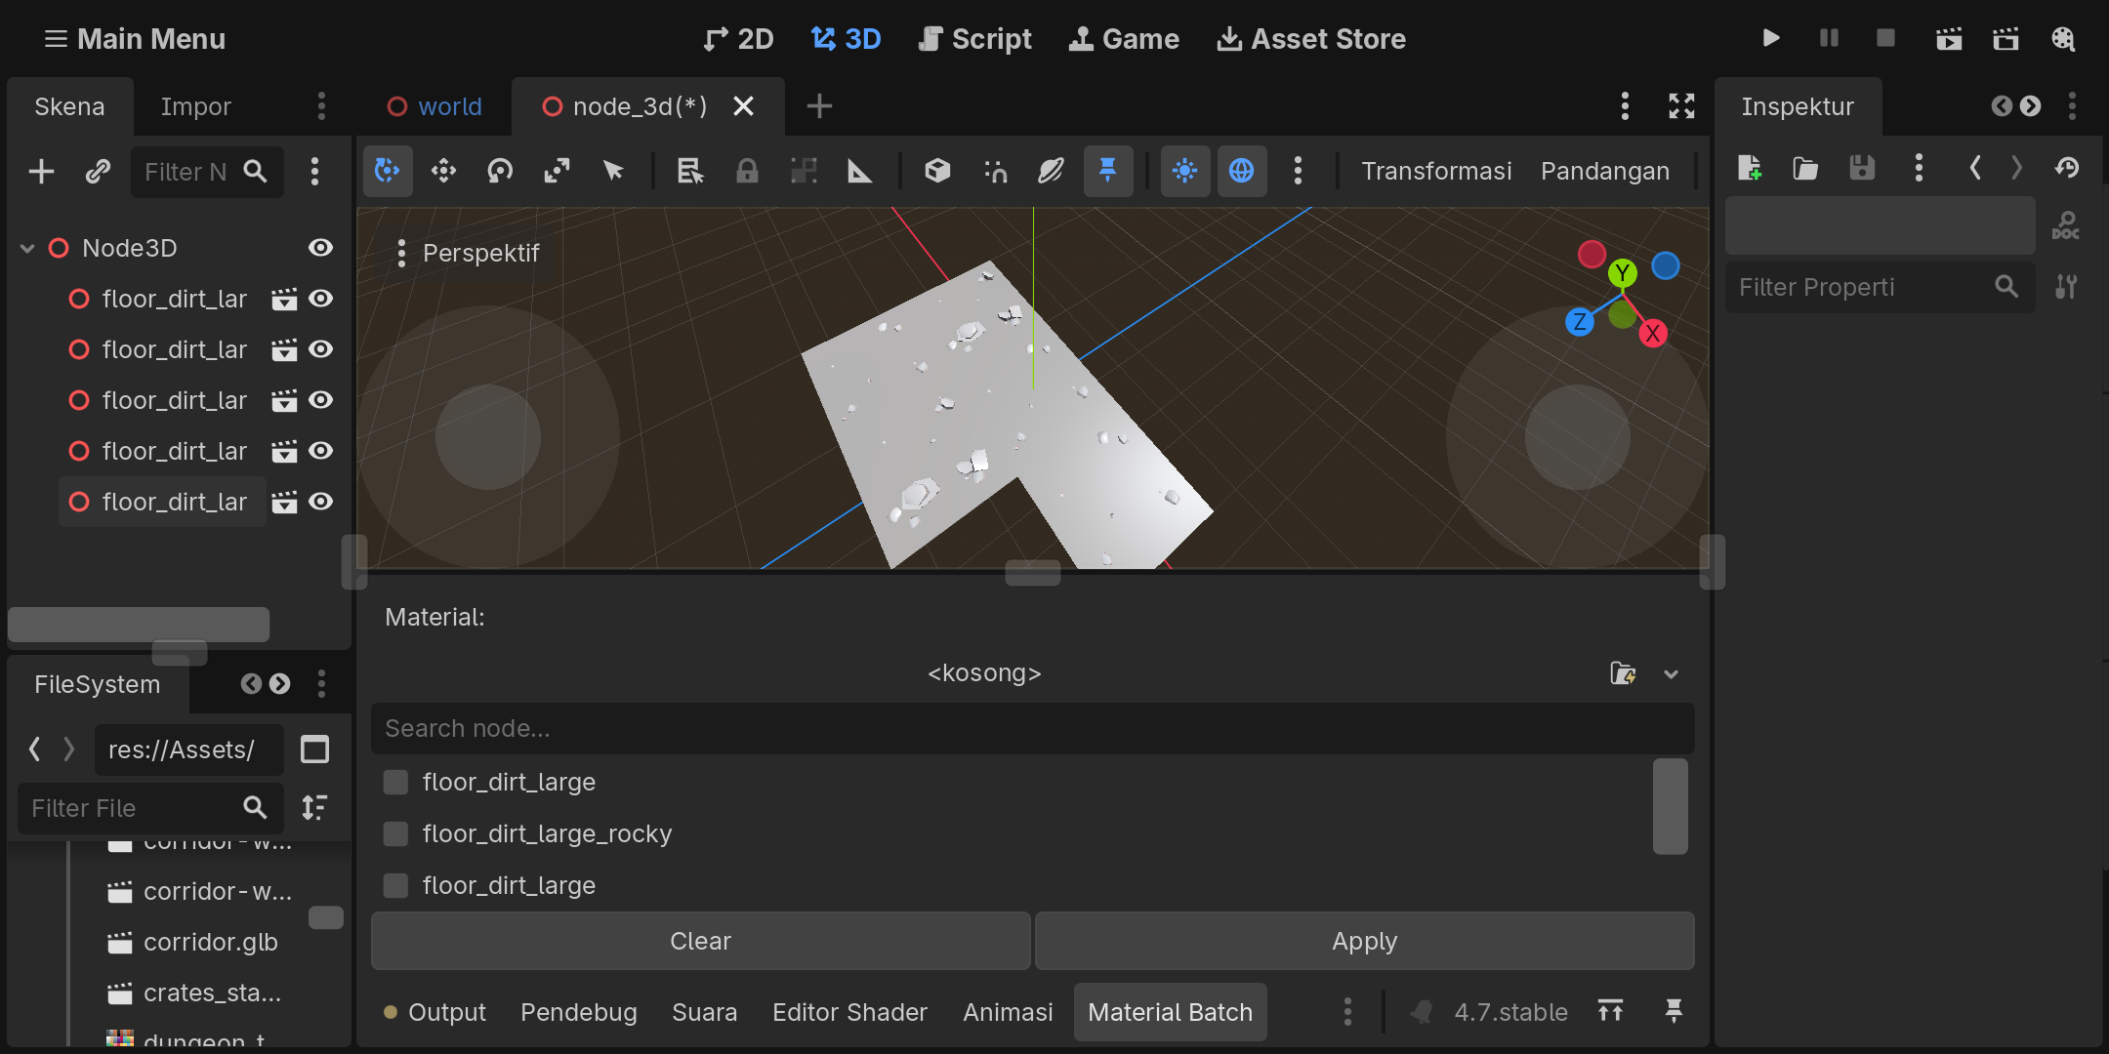Select the Rotate Mode tool
This screenshot has height=1054, width=2109.
click(x=500, y=171)
